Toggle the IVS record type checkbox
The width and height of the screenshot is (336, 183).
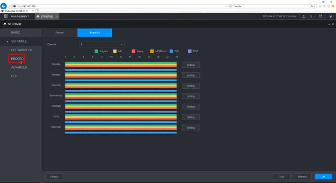pyautogui.click(x=171, y=51)
